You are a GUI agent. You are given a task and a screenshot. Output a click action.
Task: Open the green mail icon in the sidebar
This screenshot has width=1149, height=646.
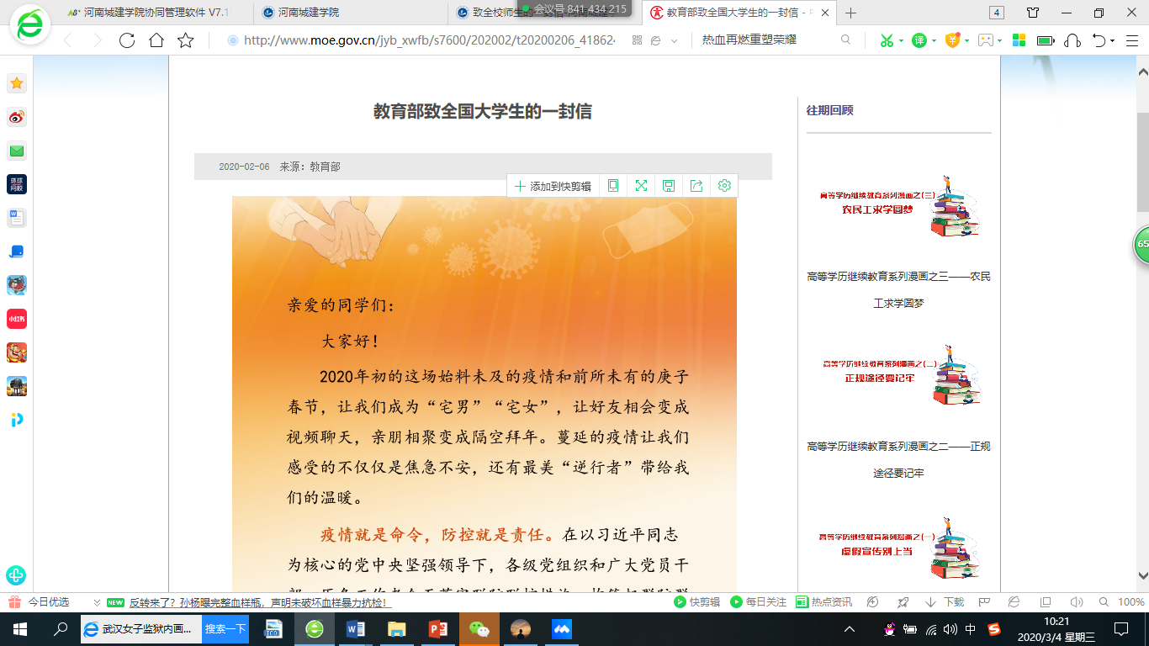click(x=17, y=151)
